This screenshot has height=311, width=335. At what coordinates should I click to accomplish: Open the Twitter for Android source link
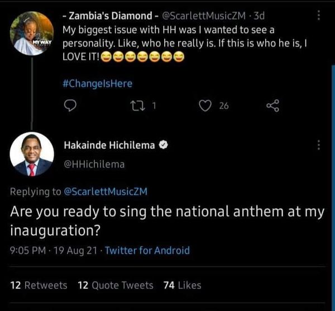point(147,250)
